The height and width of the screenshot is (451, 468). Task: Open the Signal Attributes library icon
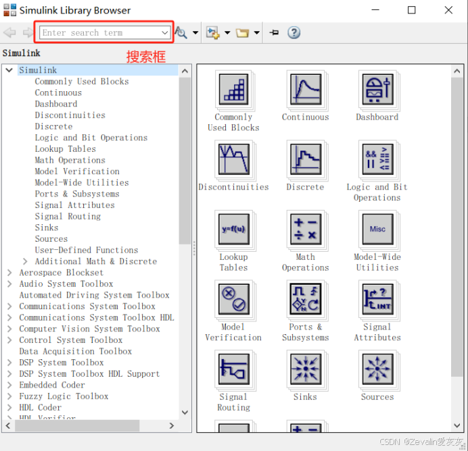point(377,299)
